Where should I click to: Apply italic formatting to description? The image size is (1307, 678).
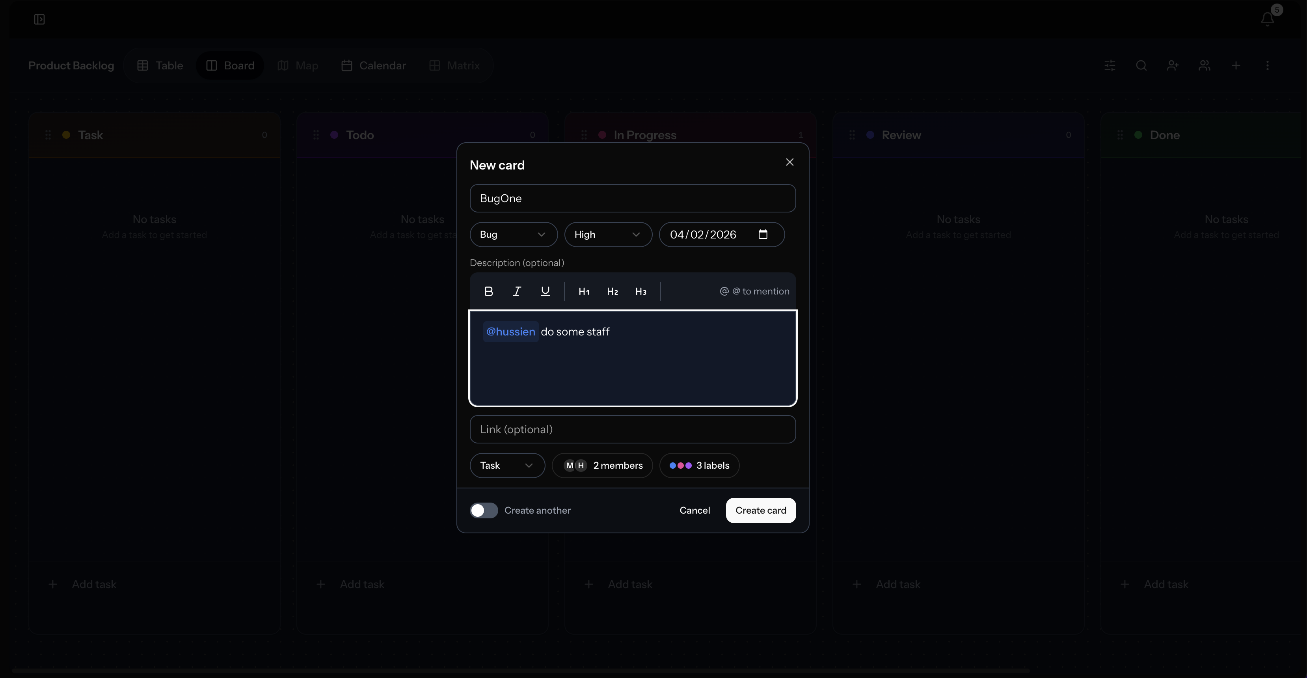516,291
